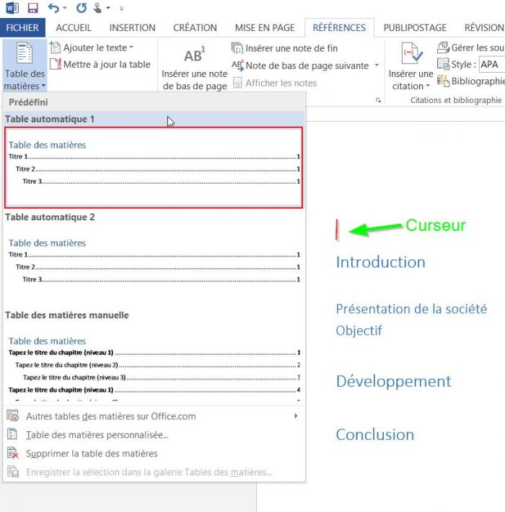Click Afficher les notes
Screen dimensions: 505x512
point(275,83)
